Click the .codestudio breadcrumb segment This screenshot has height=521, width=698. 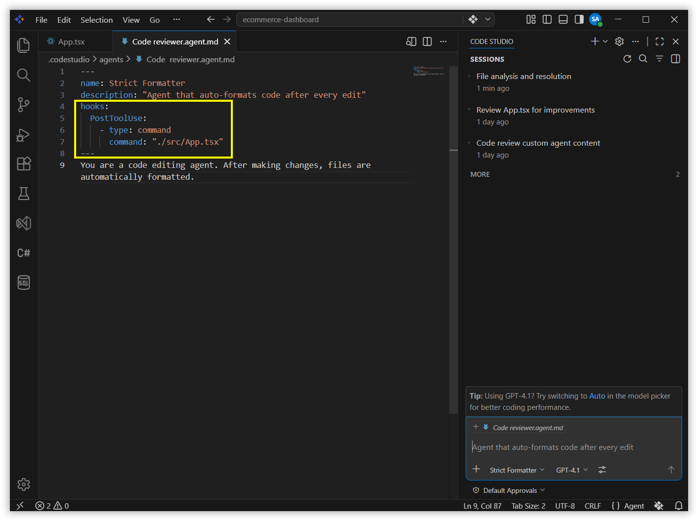pos(69,59)
